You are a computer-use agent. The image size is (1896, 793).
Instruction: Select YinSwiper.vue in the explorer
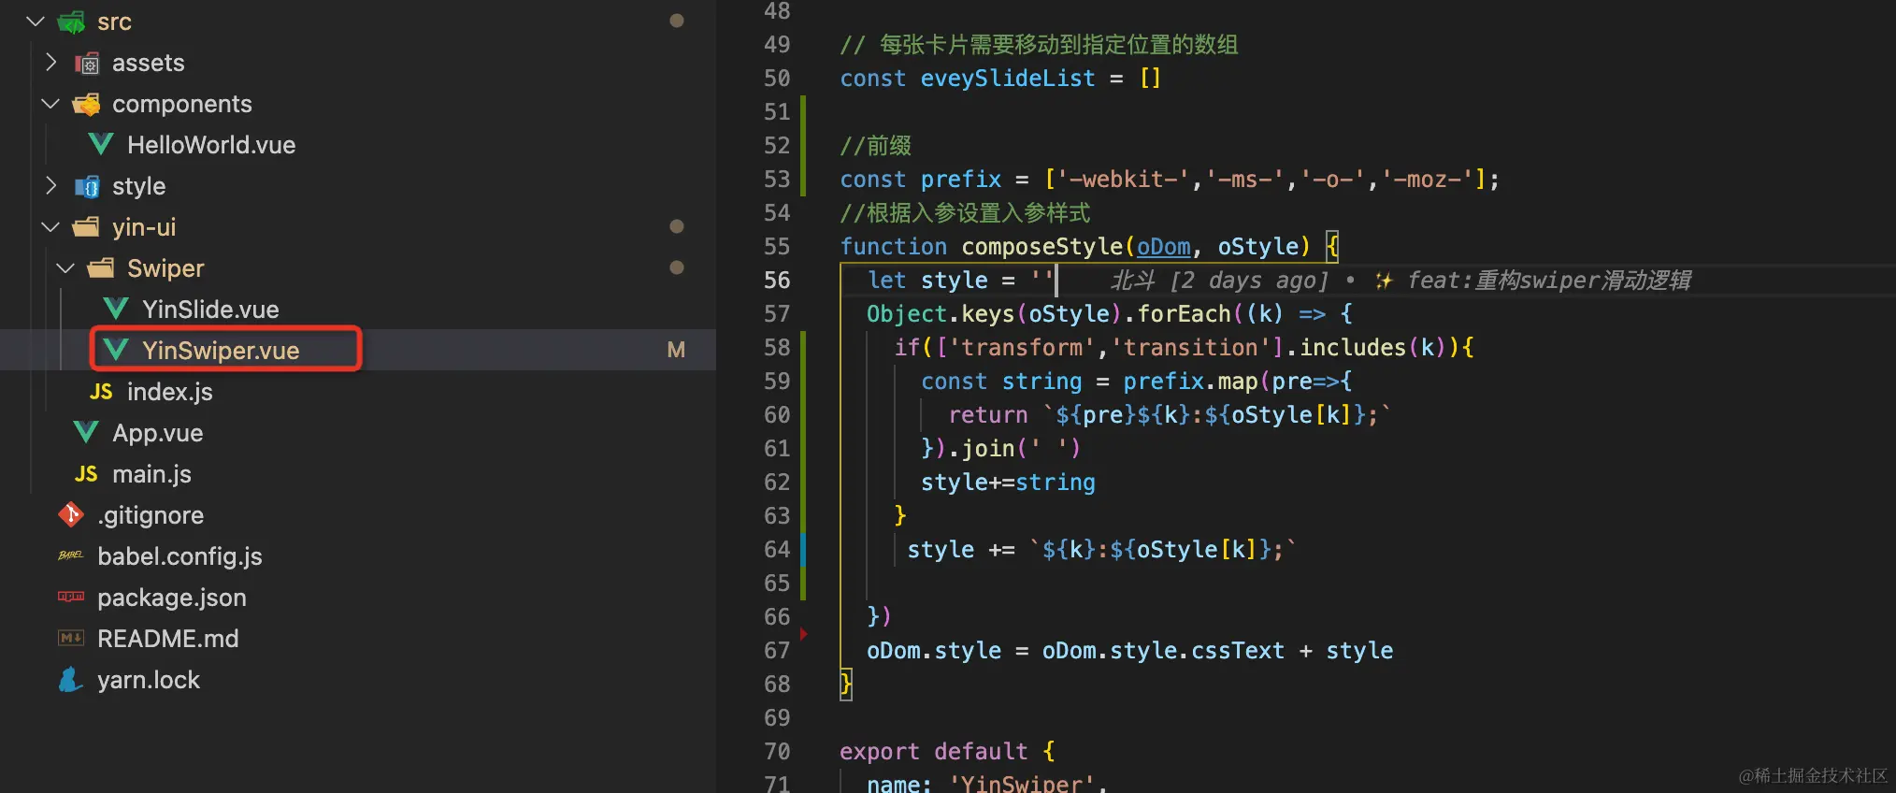pos(221,351)
